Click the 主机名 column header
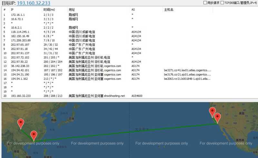Viewport: 258px width, 158px height. tap(169, 10)
